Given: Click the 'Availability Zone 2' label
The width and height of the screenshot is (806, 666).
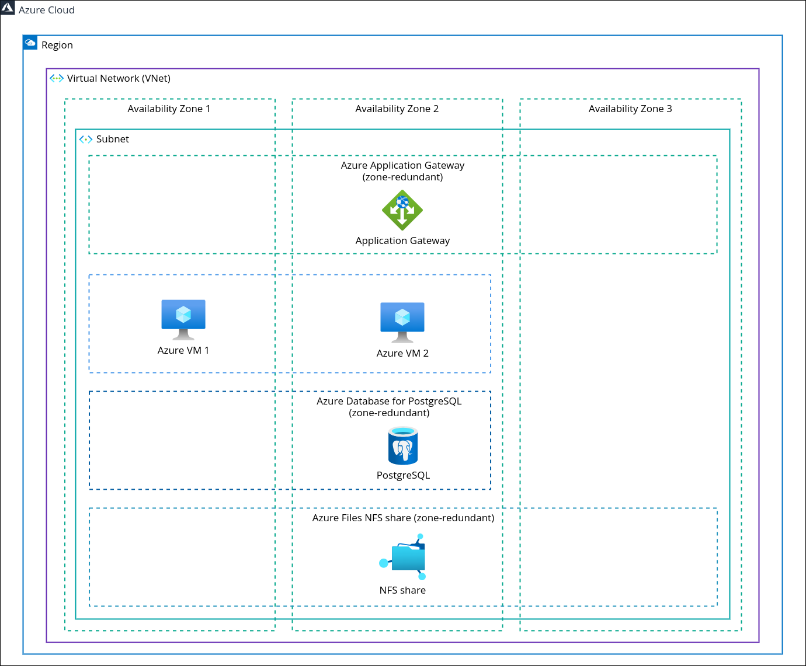Looking at the screenshot, I should coord(397,109).
